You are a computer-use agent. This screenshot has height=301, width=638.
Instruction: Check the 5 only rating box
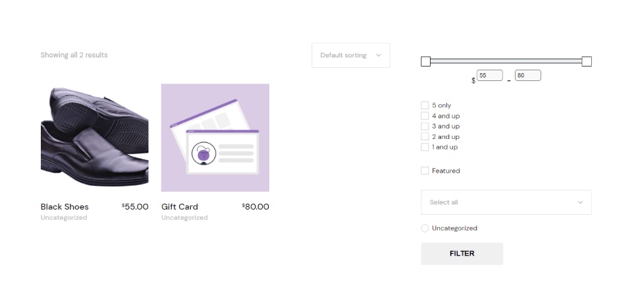click(x=425, y=105)
